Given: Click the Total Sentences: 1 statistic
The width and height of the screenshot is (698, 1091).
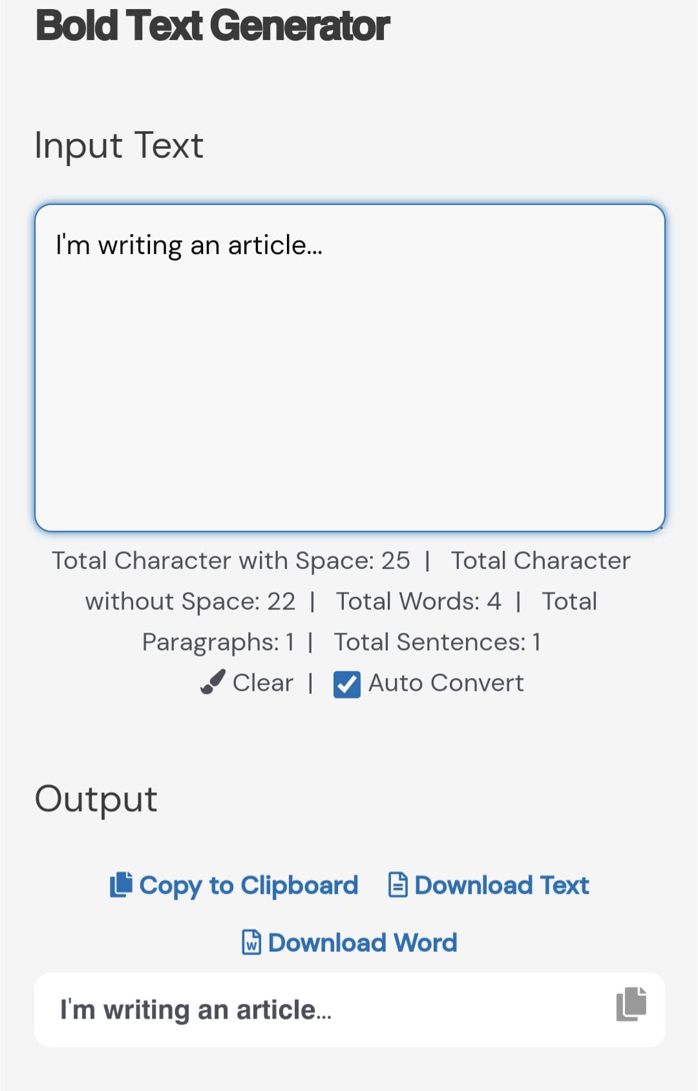Looking at the screenshot, I should 437,642.
